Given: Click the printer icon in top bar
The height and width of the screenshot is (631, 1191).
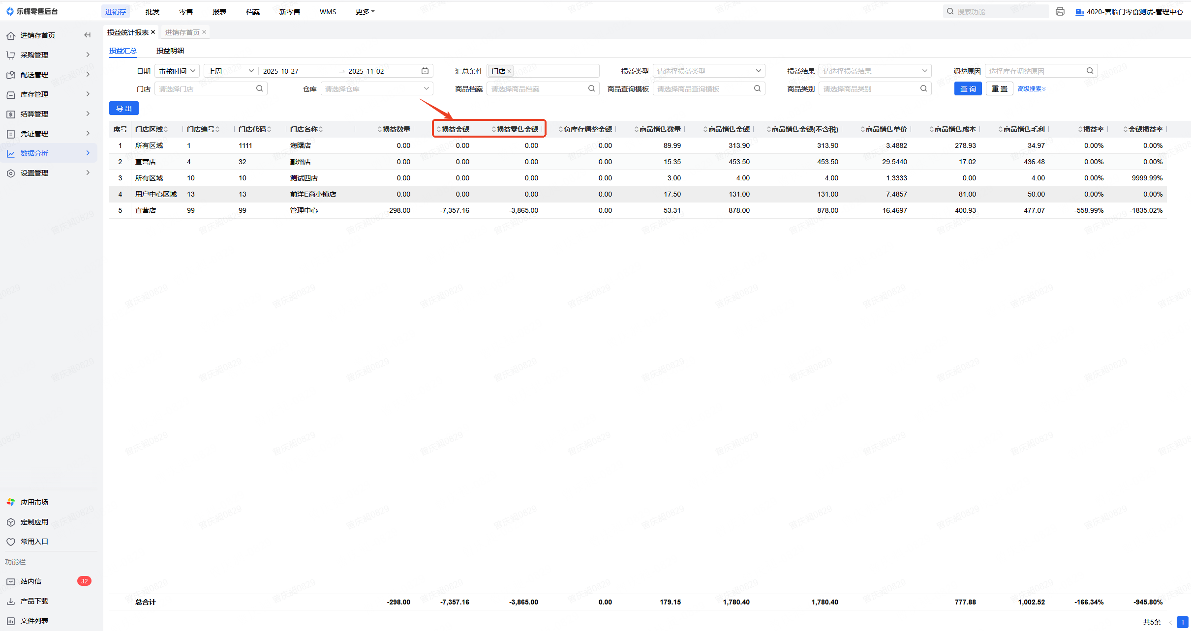Looking at the screenshot, I should coord(1060,11).
